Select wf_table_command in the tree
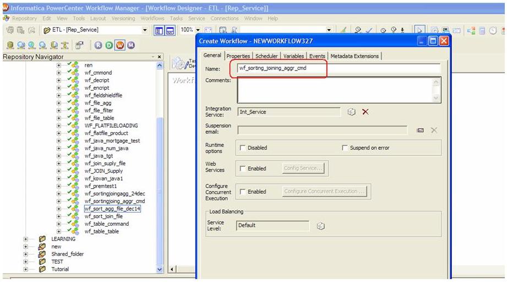This screenshot has width=507, height=284. coord(106,224)
